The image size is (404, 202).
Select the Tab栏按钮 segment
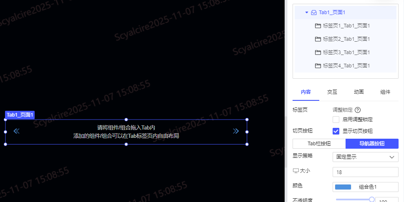coord(319,144)
